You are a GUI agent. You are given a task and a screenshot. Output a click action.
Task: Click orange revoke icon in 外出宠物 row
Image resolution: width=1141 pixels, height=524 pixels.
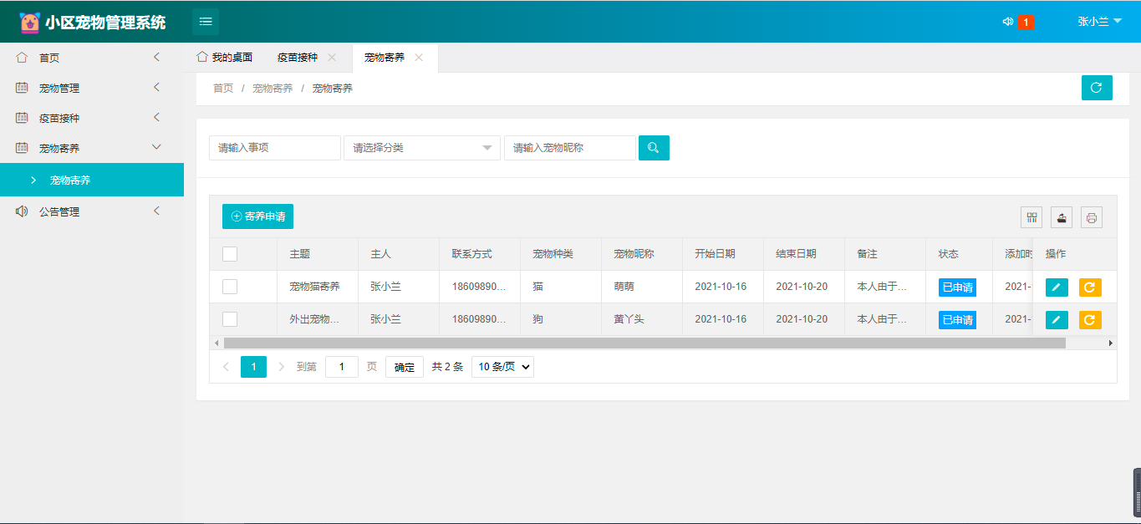(x=1090, y=320)
